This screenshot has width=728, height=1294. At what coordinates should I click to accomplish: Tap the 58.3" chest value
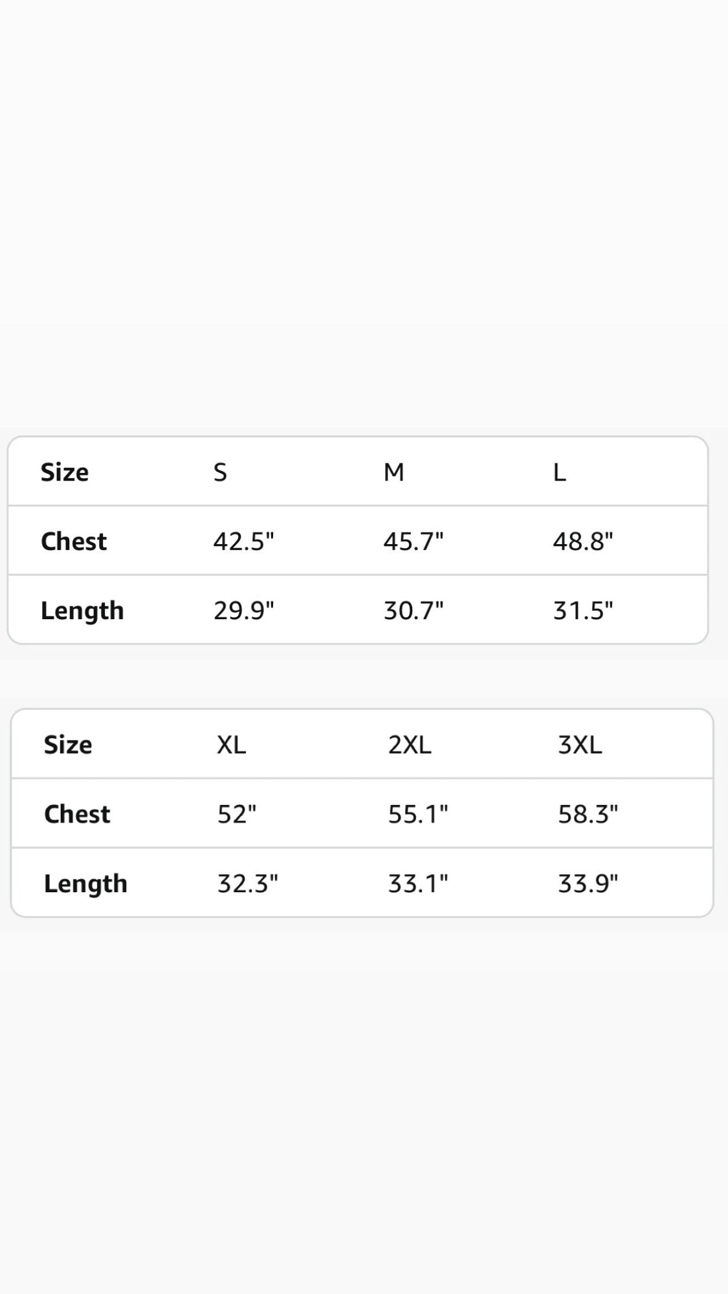588,814
